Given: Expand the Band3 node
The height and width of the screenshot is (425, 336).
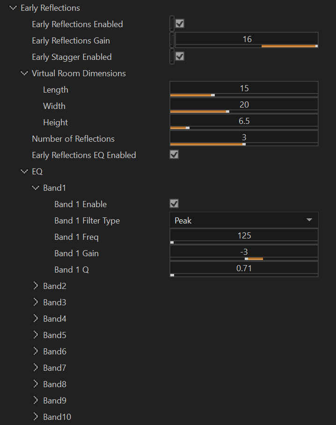Looking at the screenshot, I should tap(36, 302).
